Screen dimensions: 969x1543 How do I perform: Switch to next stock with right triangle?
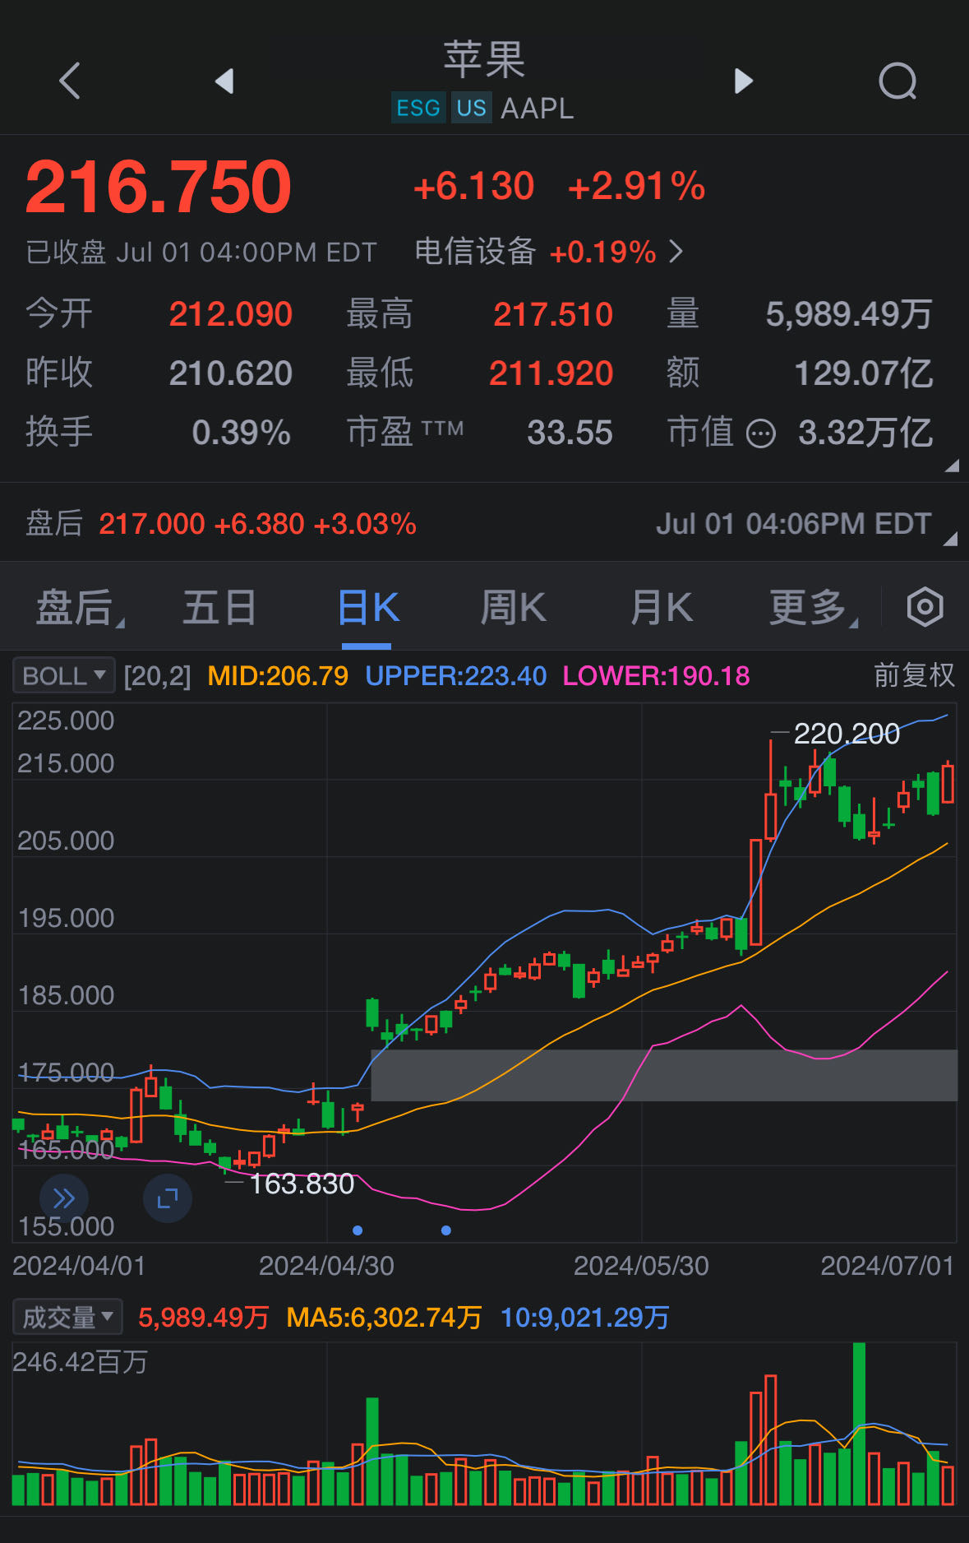pyautogui.click(x=743, y=81)
